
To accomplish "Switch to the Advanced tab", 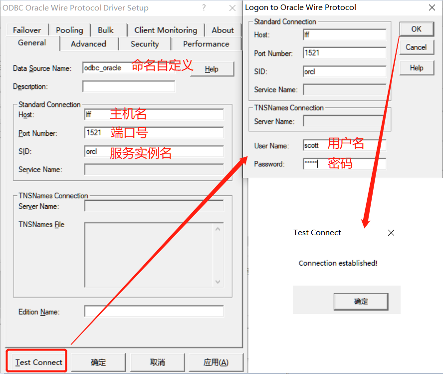I will [88, 44].
